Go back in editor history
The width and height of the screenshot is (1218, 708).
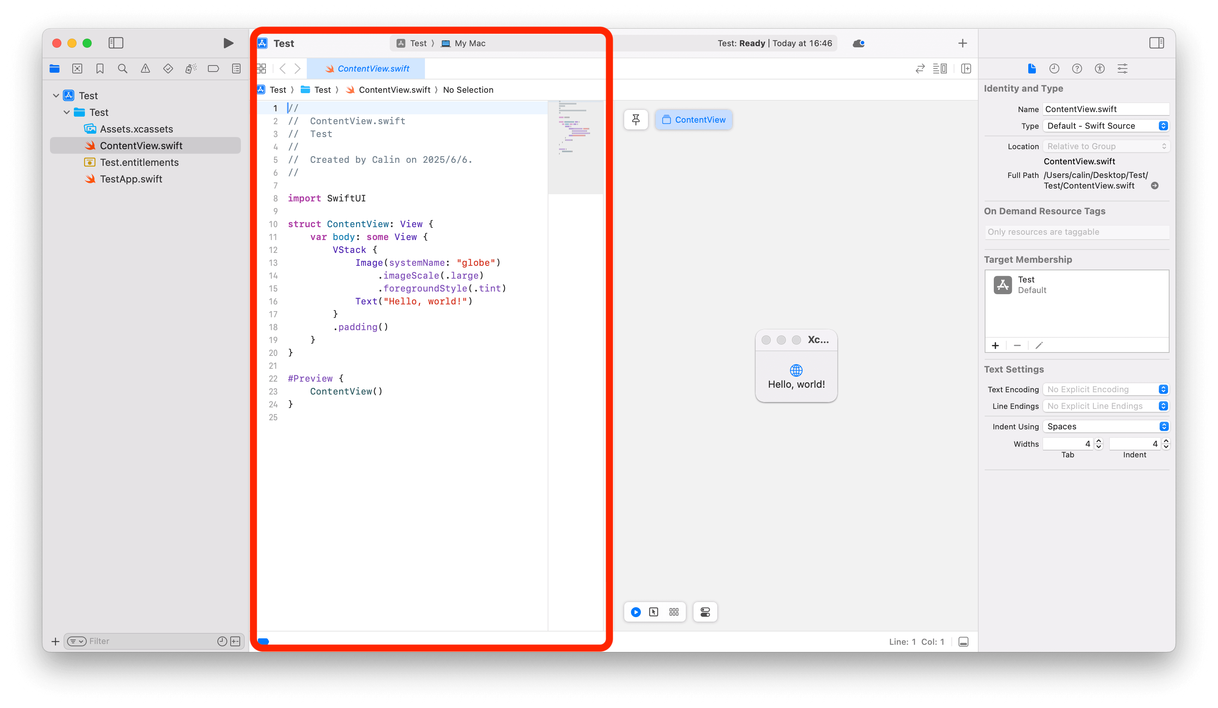[x=283, y=69]
